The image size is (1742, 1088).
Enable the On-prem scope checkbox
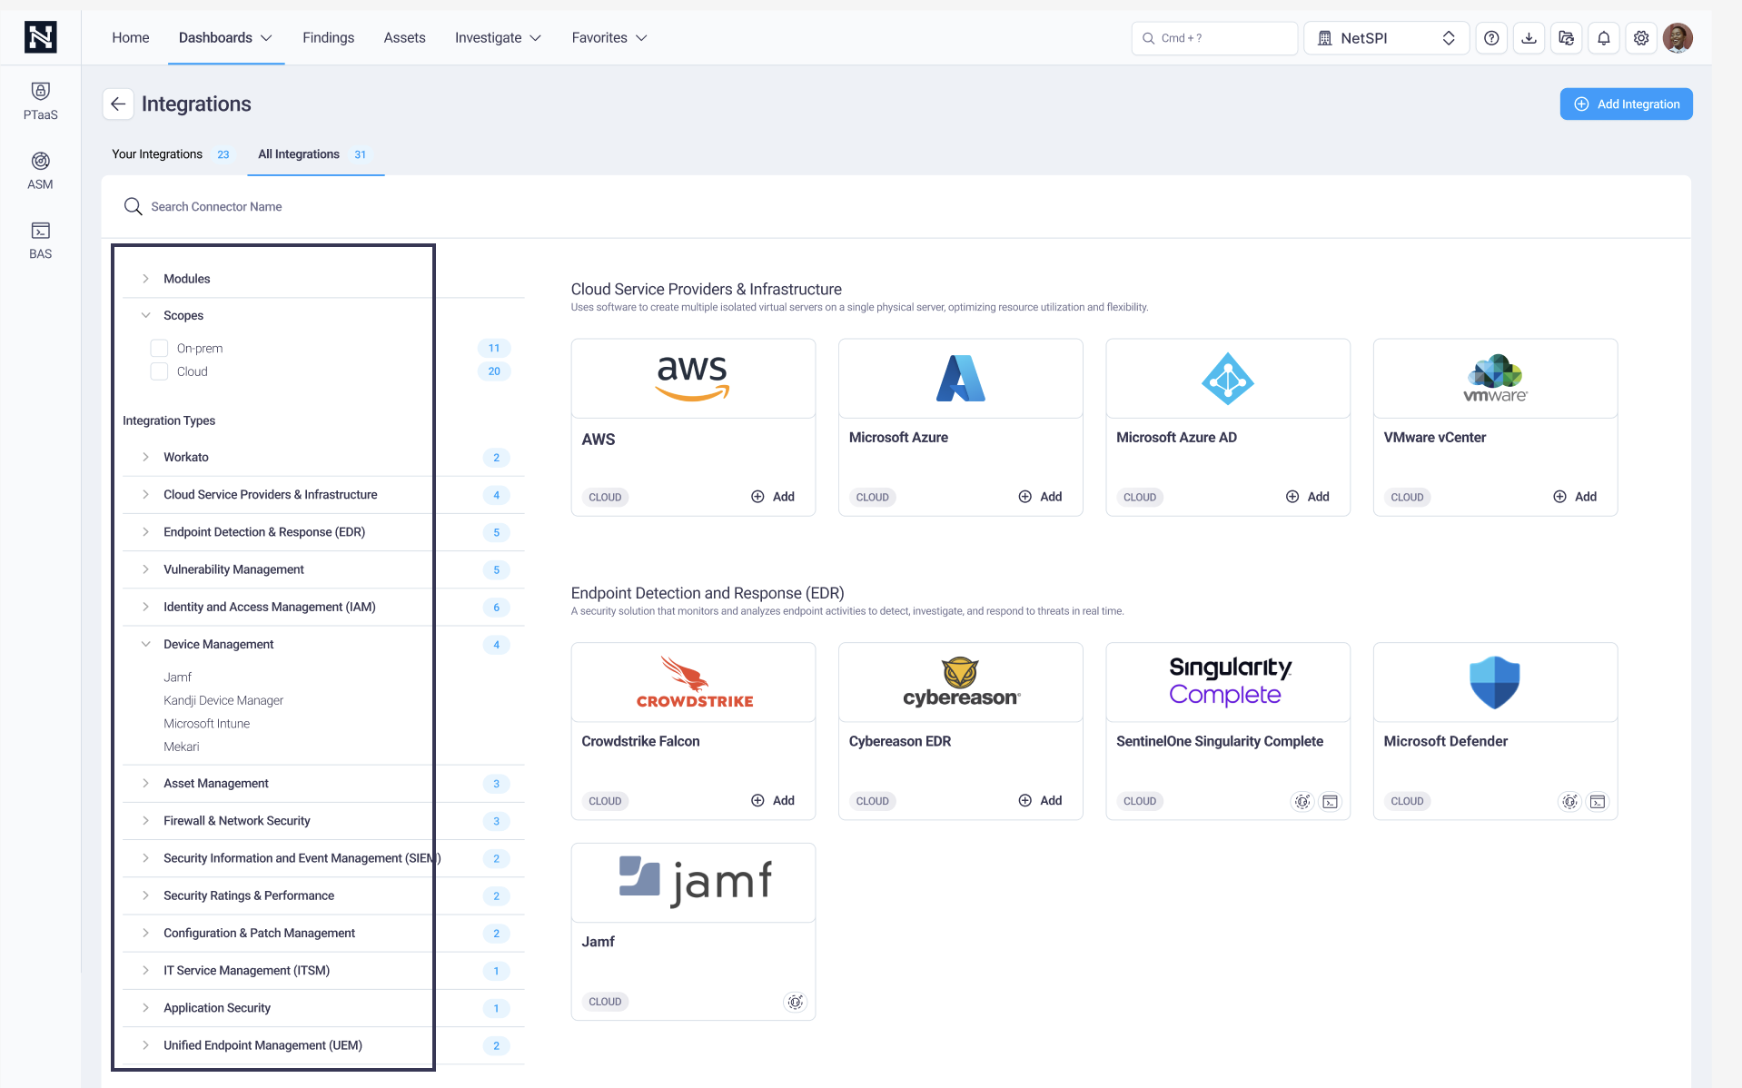pyautogui.click(x=159, y=348)
